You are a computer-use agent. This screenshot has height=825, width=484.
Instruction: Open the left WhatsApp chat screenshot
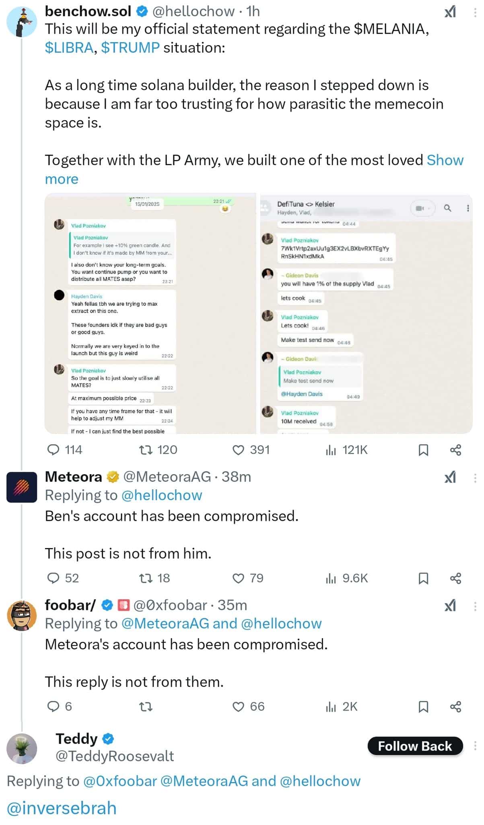[150, 313]
